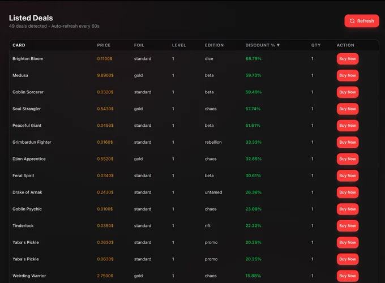Viewport: 385px width, 283px height.
Task: Buy Now for Tinderlock
Action: pyautogui.click(x=348, y=226)
